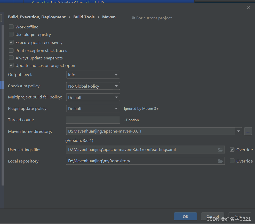Enable Work offline mode

pos(11,27)
